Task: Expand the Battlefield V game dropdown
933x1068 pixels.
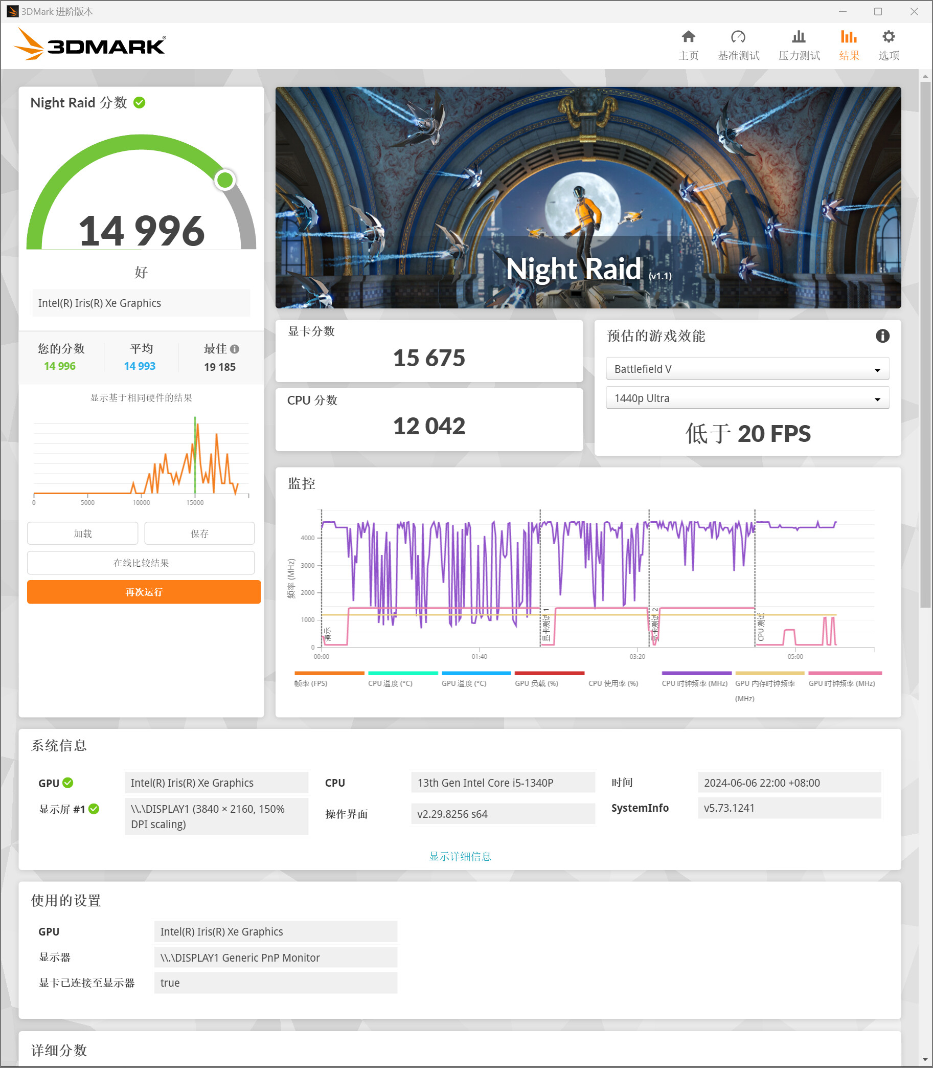Action: [x=747, y=369]
